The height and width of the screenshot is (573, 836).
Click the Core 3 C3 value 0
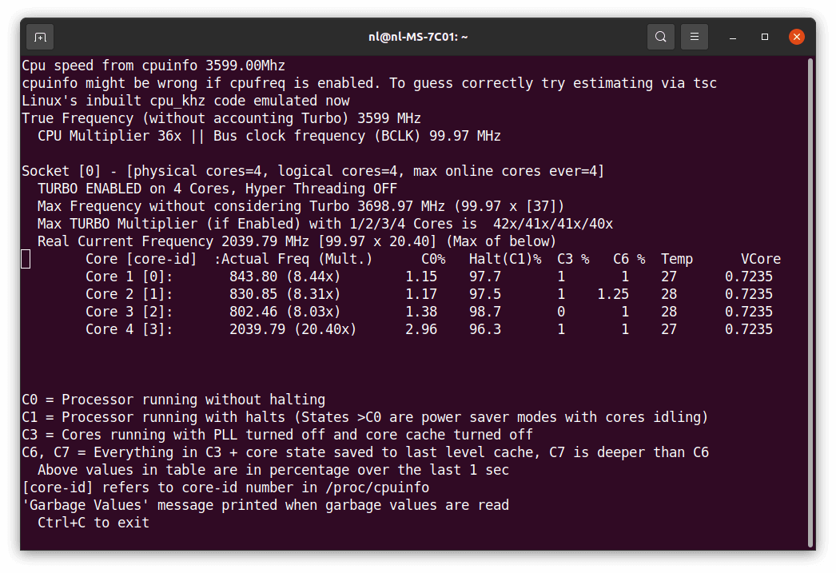tap(561, 312)
